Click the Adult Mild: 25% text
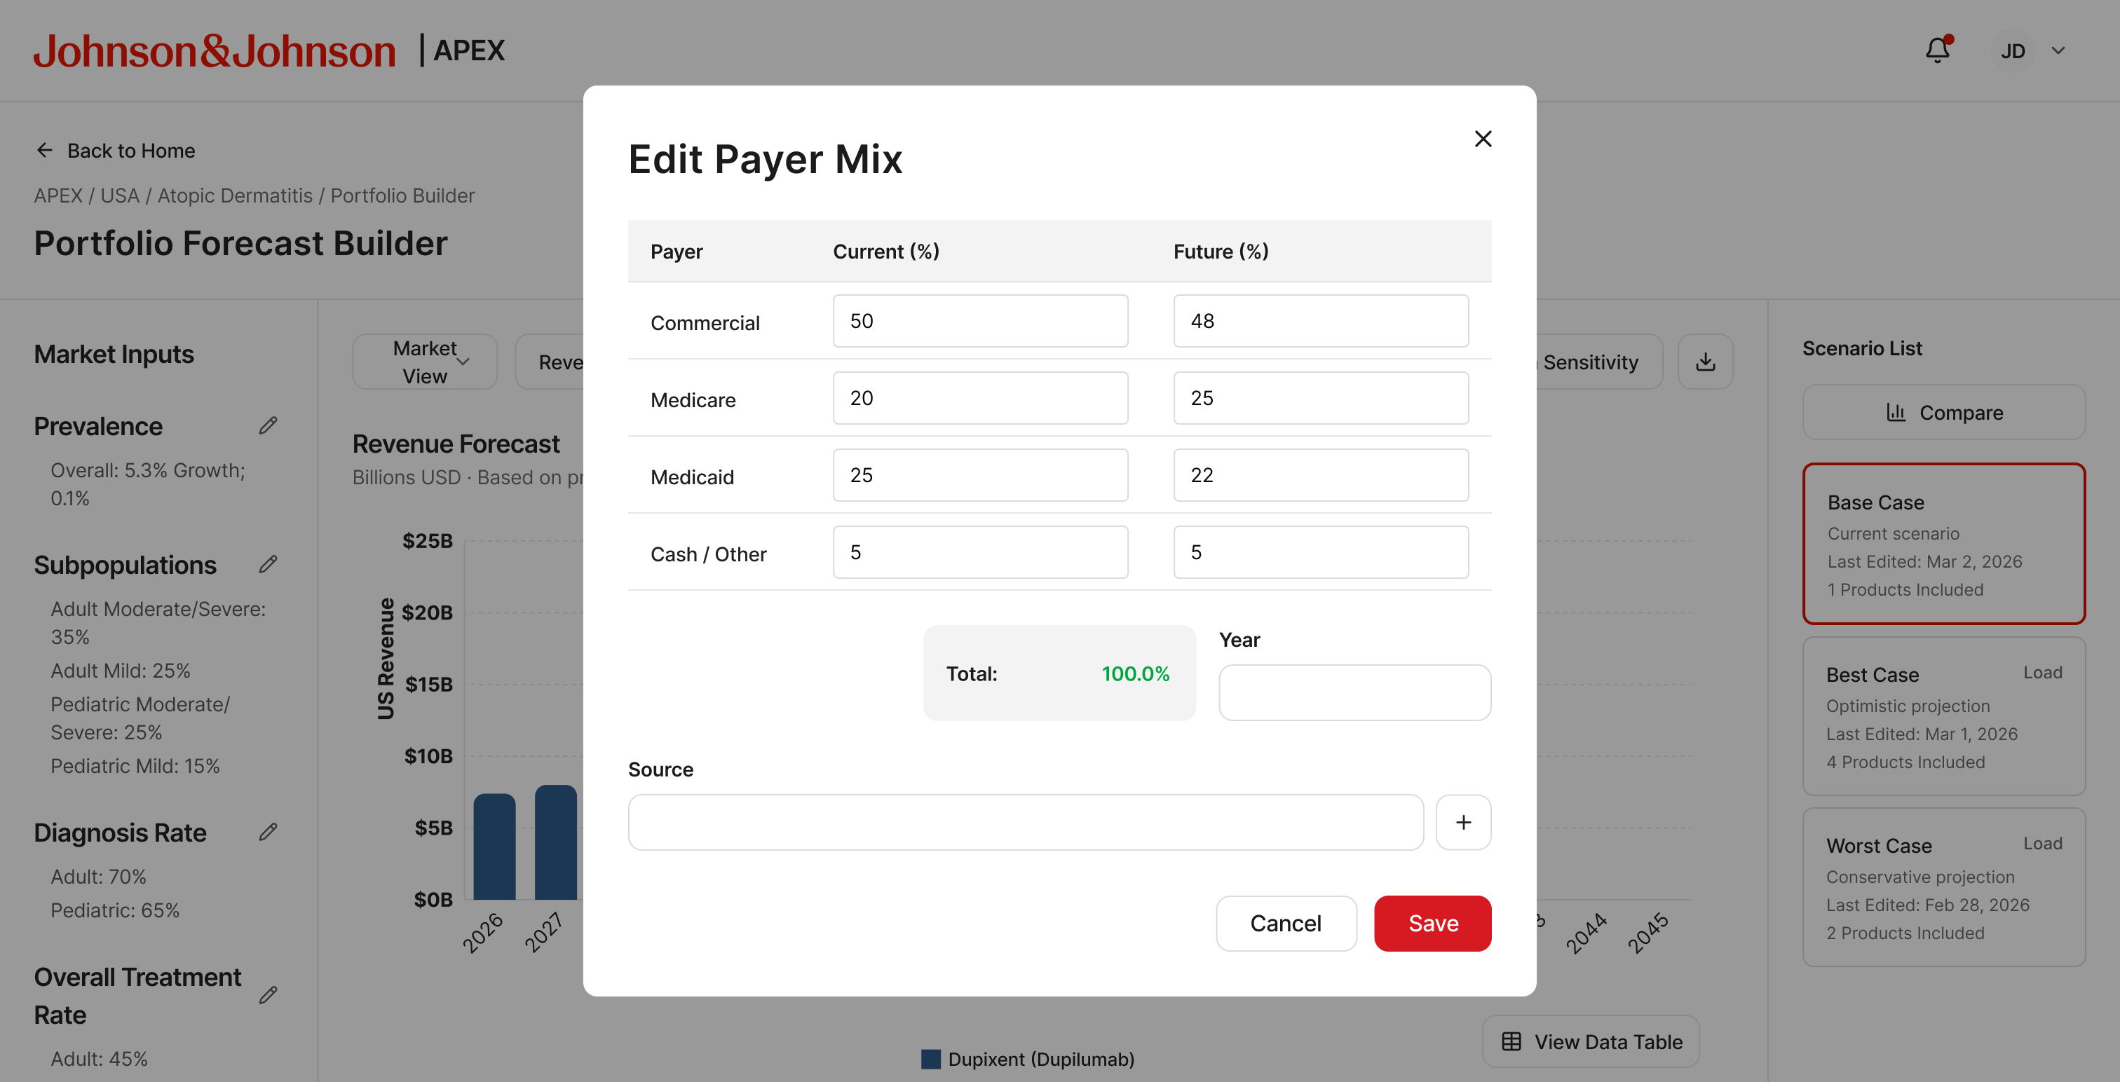The width and height of the screenshot is (2120, 1082). pyautogui.click(x=120, y=671)
